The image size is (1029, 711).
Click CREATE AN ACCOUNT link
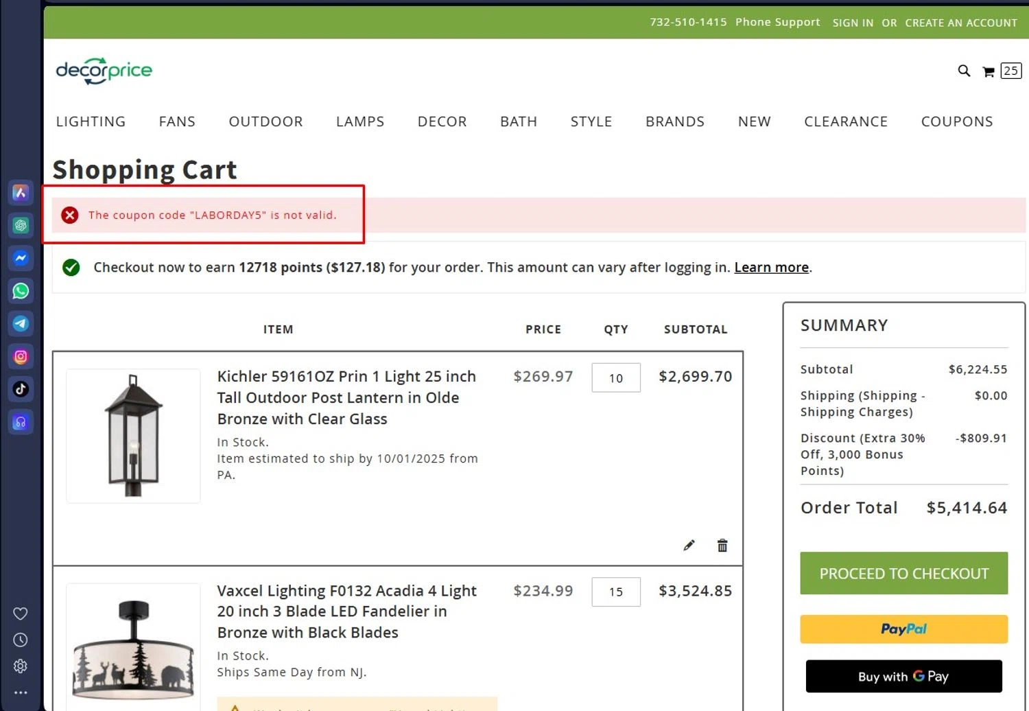961,23
